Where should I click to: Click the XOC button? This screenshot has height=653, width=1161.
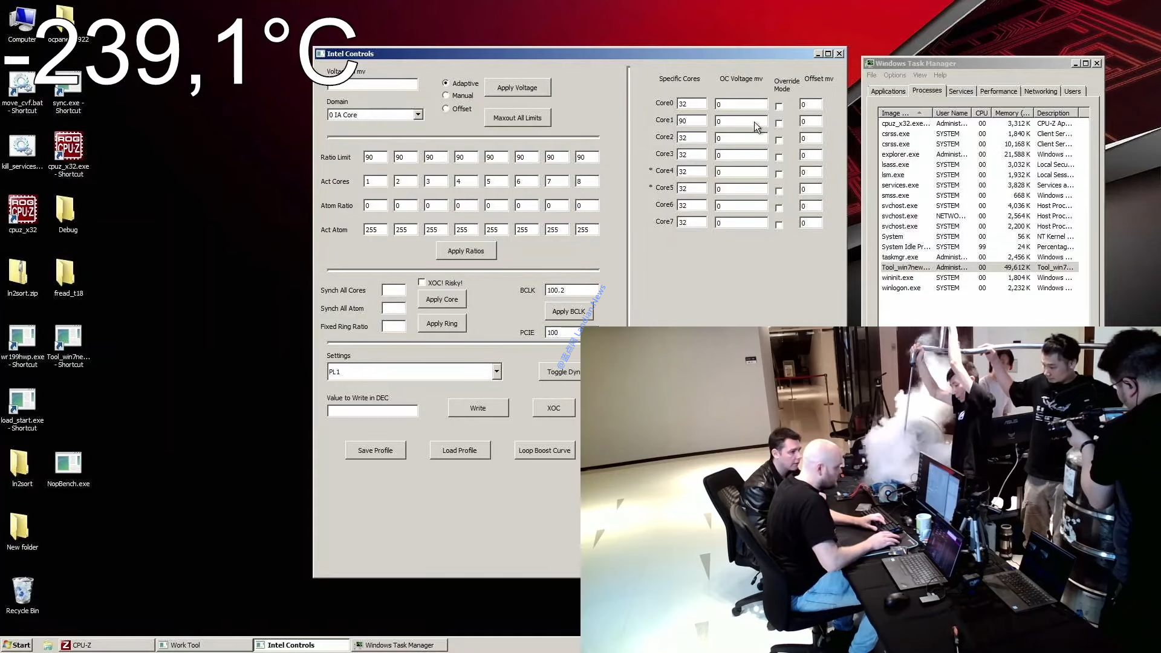[x=553, y=408]
